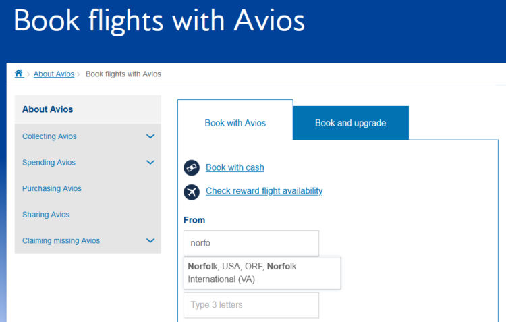Open Check reward flight availability link
506x322 pixels.
point(264,191)
